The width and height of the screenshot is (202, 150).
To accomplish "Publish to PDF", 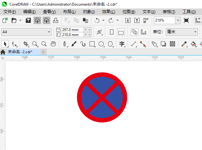I will click(x=146, y=20).
